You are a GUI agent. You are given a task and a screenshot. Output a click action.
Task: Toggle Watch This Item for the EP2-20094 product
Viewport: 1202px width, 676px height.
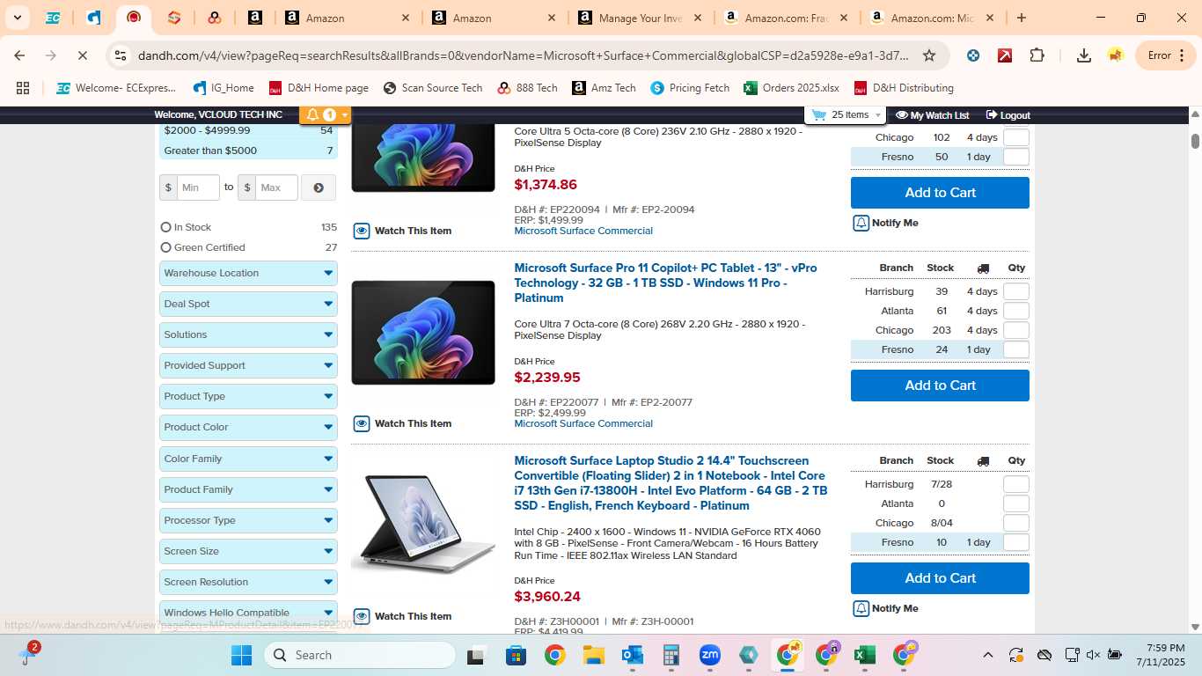402,231
